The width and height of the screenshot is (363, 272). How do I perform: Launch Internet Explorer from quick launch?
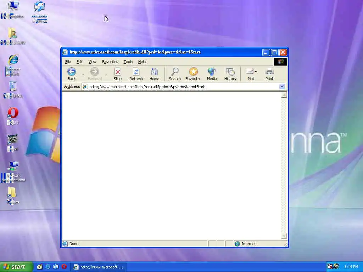[48, 267]
